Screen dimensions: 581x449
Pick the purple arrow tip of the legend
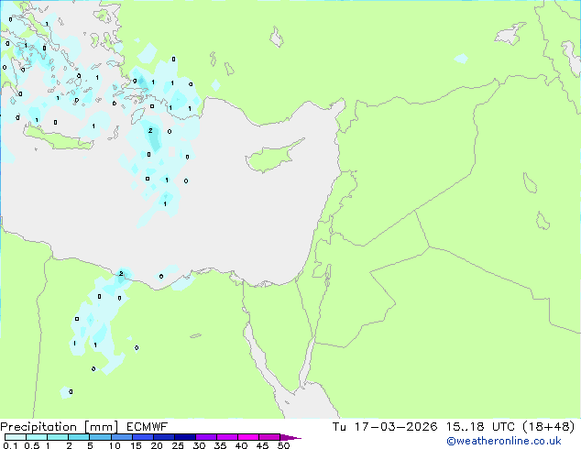[290, 437]
